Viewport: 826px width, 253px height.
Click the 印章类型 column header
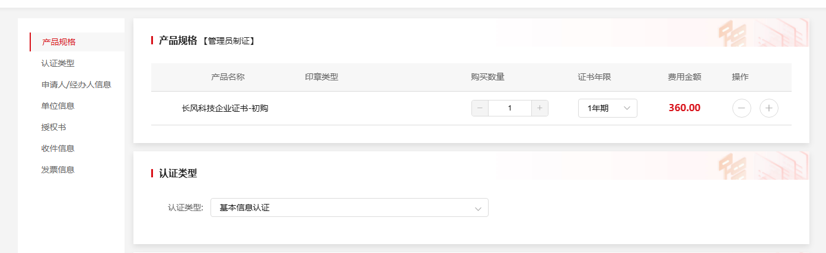[x=321, y=77]
